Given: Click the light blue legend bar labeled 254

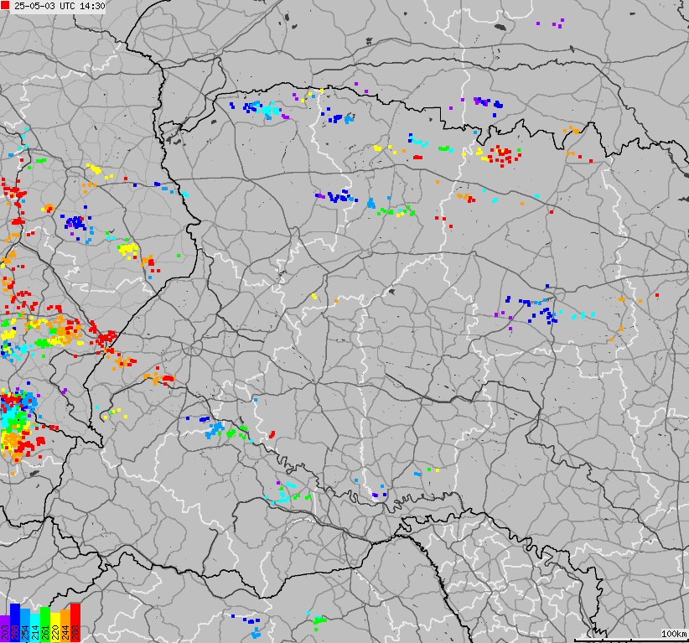Looking at the screenshot, I should pyautogui.click(x=25, y=625).
